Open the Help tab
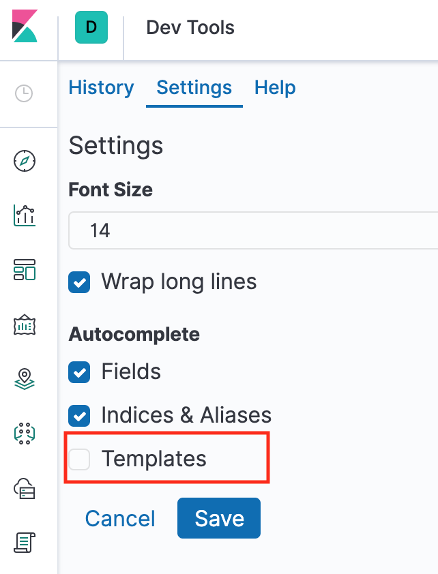Image resolution: width=438 pixels, height=574 pixels. [275, 87]
